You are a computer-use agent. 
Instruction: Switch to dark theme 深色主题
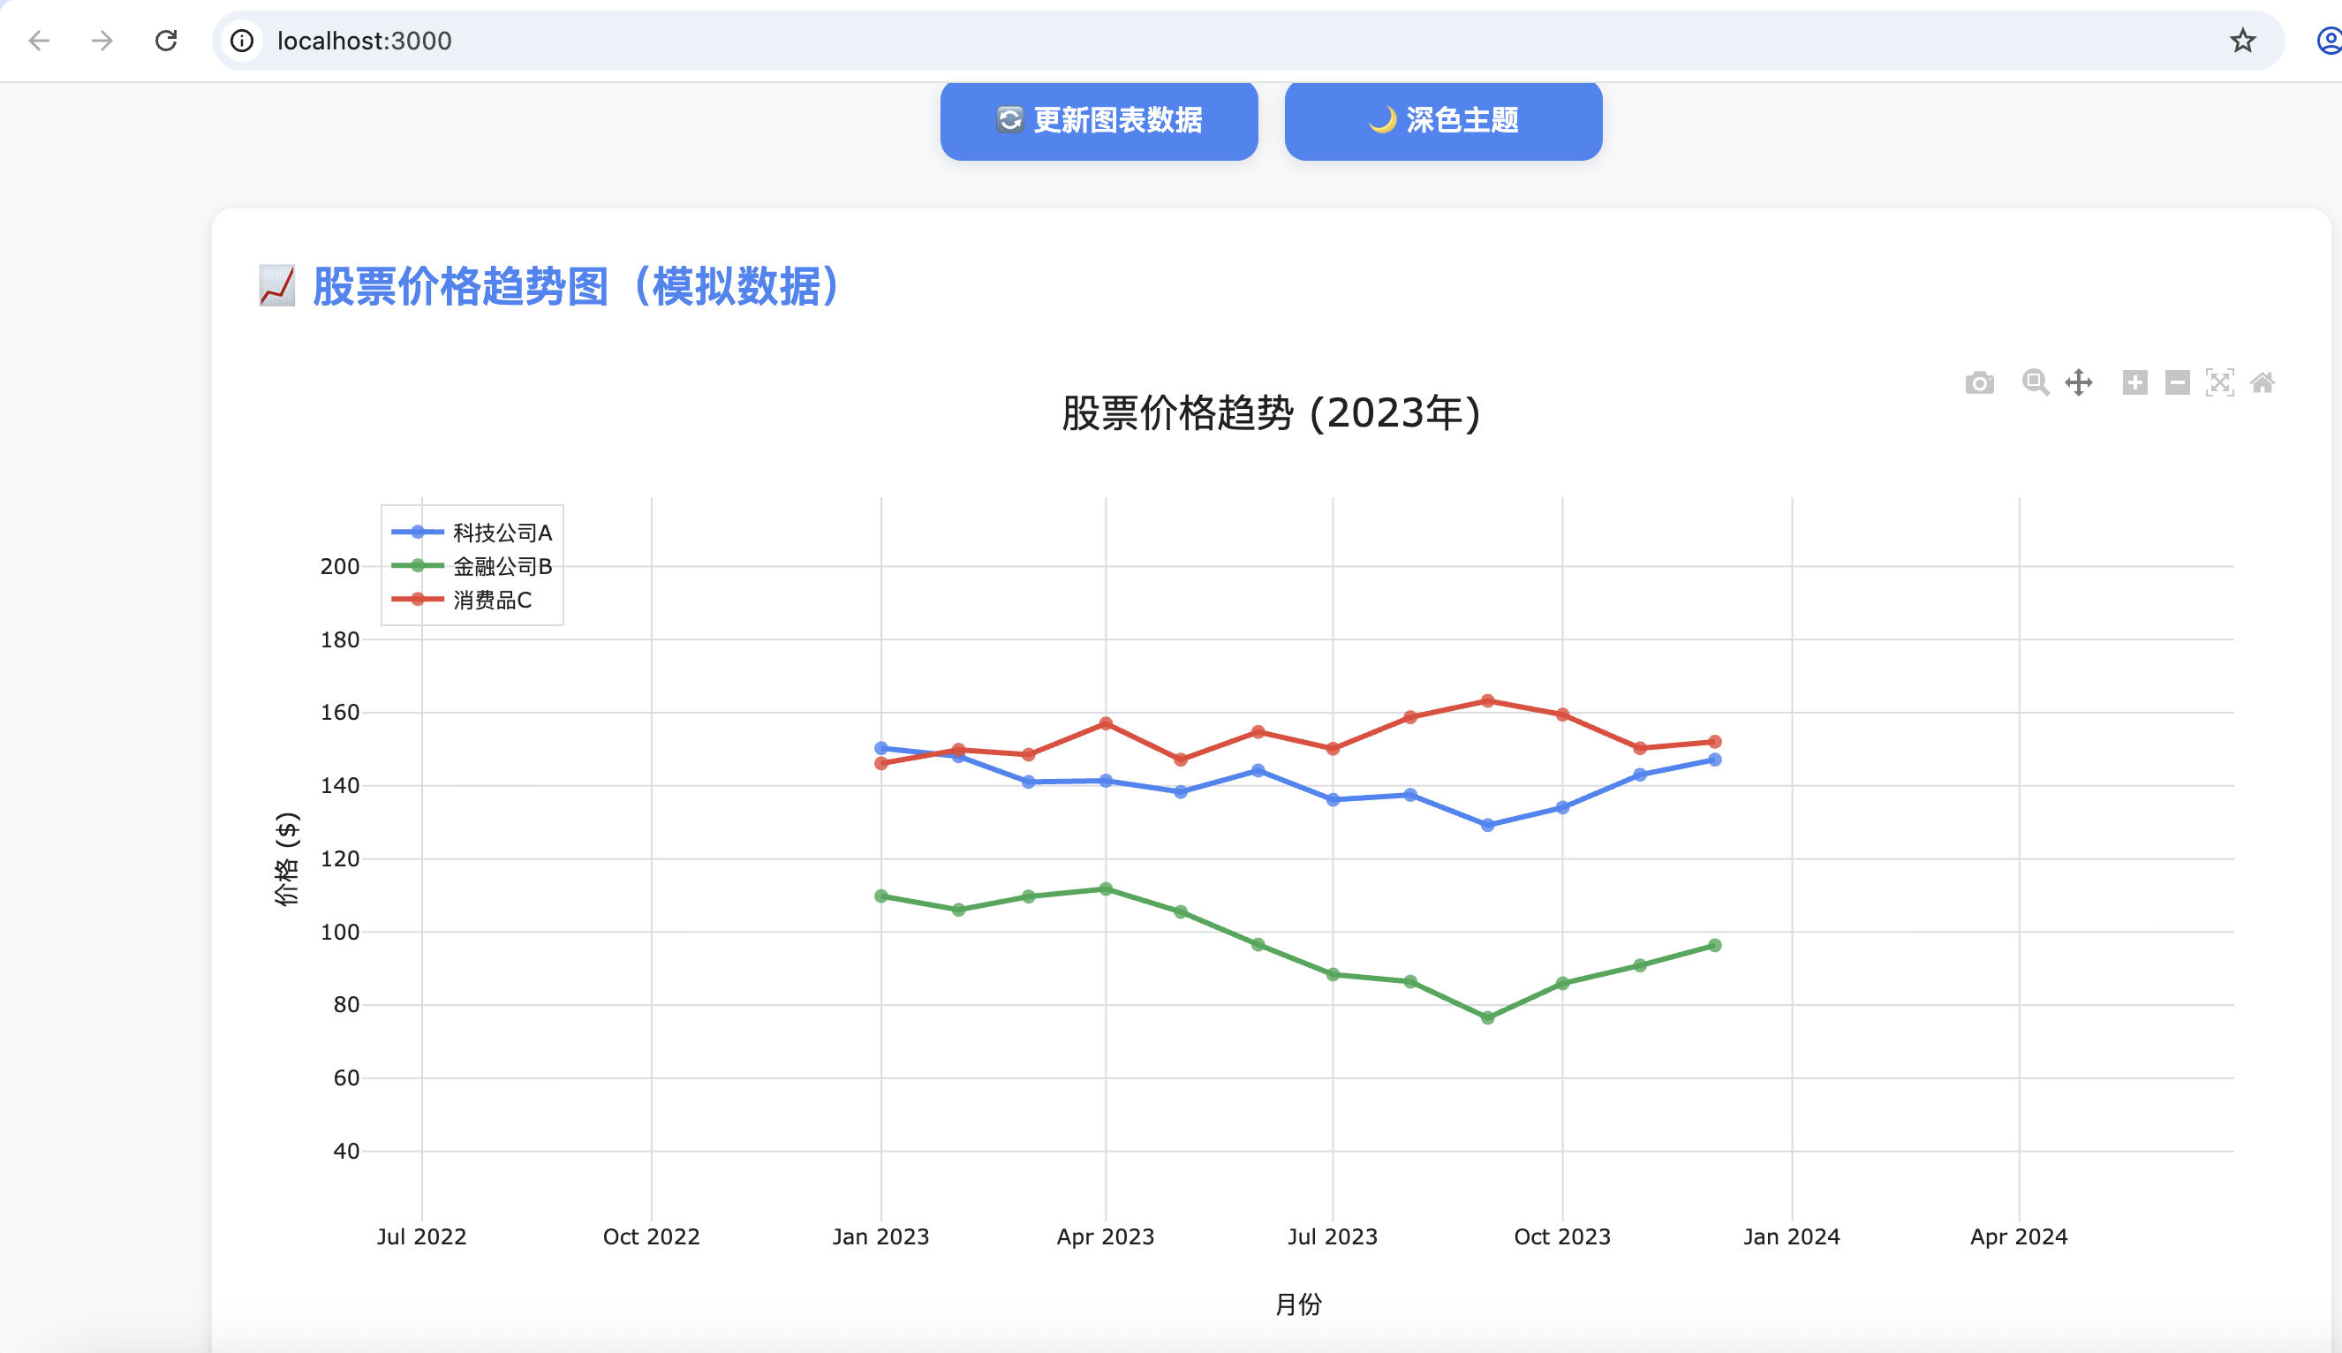[1443, 120]
